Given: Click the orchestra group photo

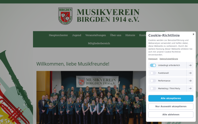Looking at the screenshot, I should point(91,98).
